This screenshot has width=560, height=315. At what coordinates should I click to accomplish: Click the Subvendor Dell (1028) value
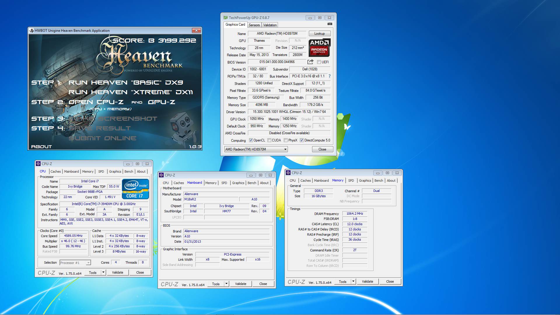(x=310, y=69)
